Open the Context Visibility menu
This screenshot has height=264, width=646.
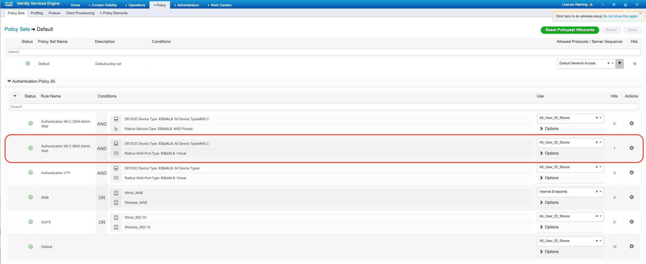103,5
